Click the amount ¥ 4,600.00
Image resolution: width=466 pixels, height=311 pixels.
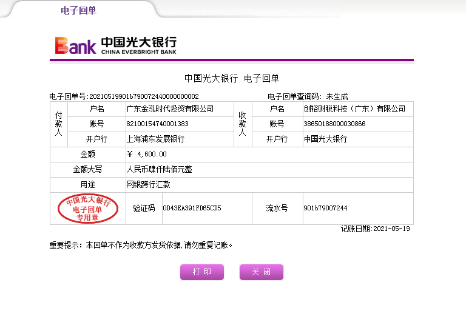146,154
